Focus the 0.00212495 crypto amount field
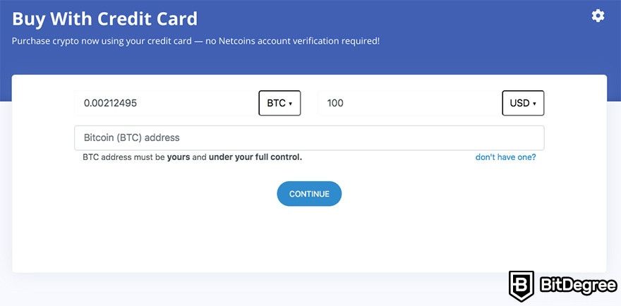Image resolution: width=621 pixels, height=306 pixels. [166, 103]
